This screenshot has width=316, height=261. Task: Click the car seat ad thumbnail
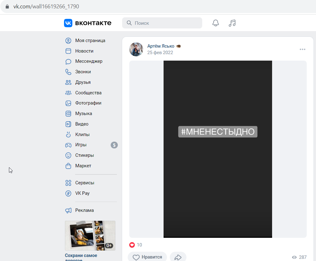[x=90, y=236]
